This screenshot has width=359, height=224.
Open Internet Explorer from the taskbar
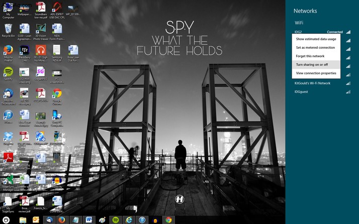point(129,220)
